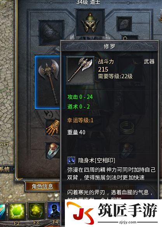Click the 系统 chat channel label
The height and width of the screenshot is (227, 162).
(5, 169)
